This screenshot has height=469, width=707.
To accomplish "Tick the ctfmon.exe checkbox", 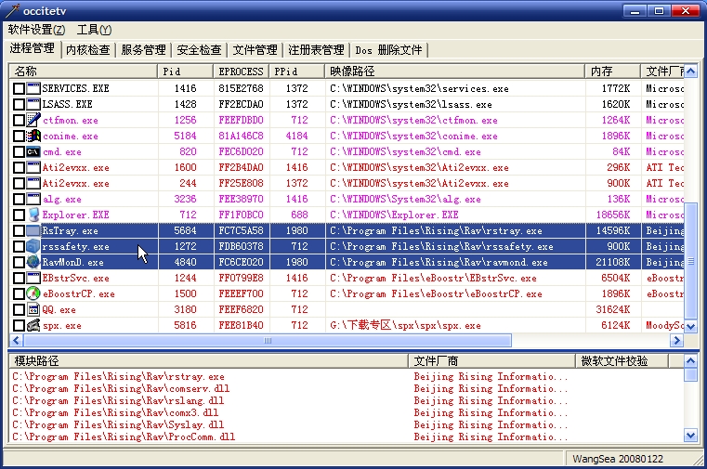I will [19, 121].
